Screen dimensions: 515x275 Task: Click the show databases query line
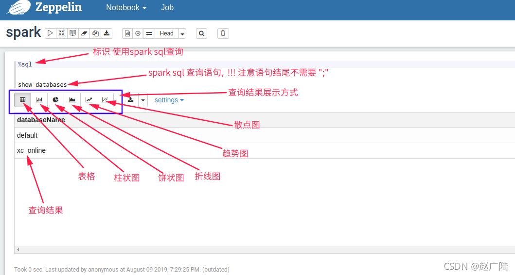(42, 85)
